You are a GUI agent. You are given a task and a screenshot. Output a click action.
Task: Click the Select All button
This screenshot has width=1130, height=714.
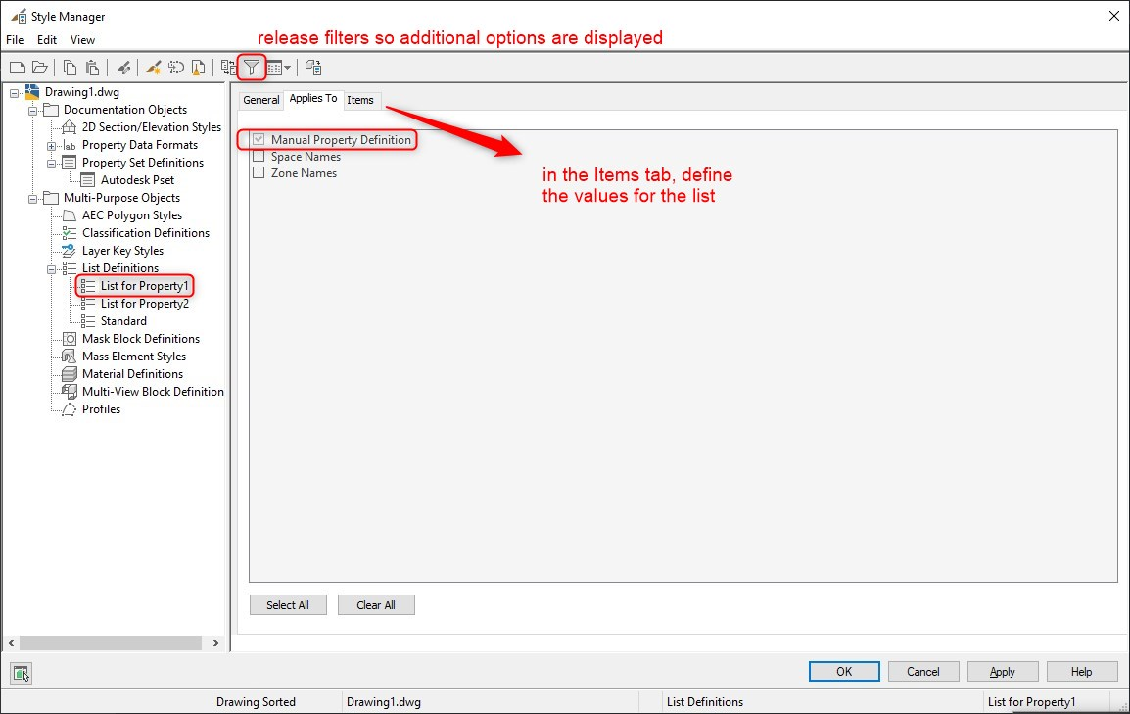(288, 605)
